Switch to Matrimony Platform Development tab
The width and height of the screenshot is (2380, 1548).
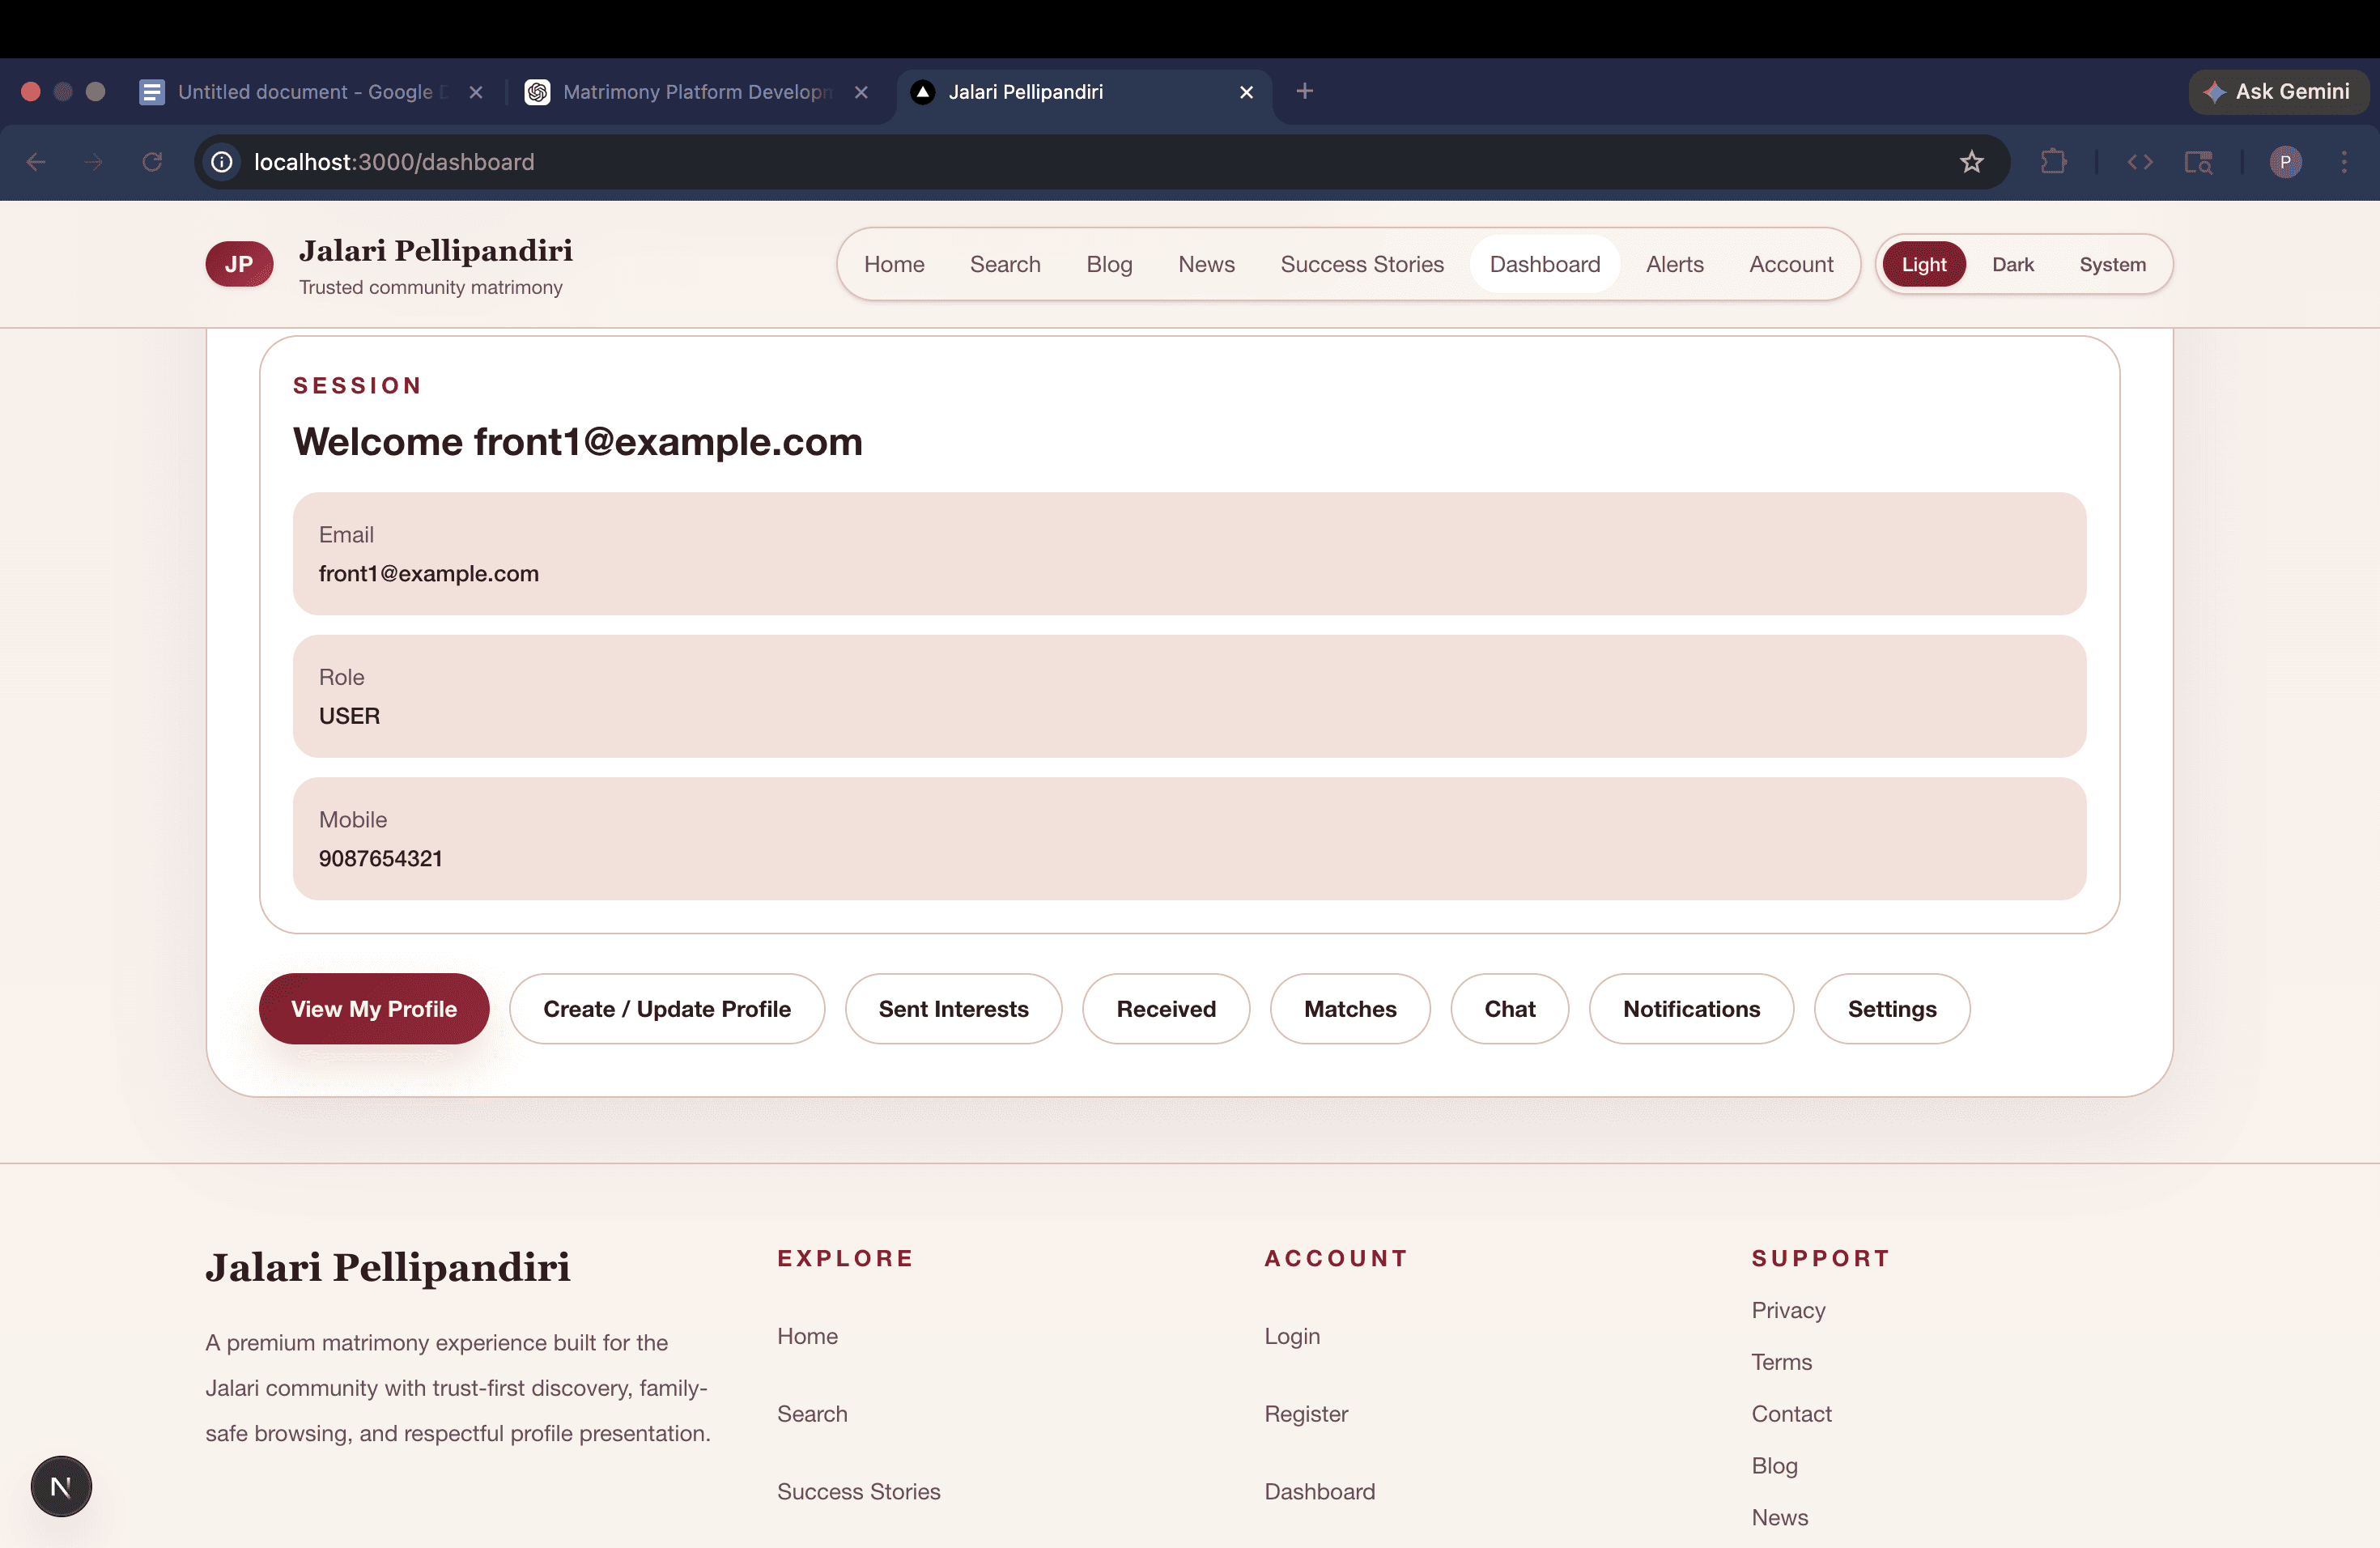pos(696,92)
